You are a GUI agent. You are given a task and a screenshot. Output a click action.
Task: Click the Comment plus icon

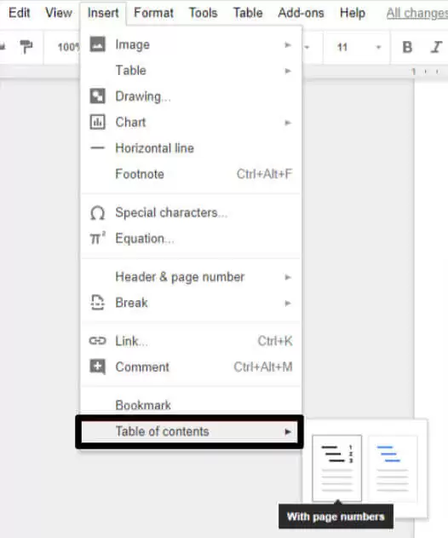[x=97, y=367]
